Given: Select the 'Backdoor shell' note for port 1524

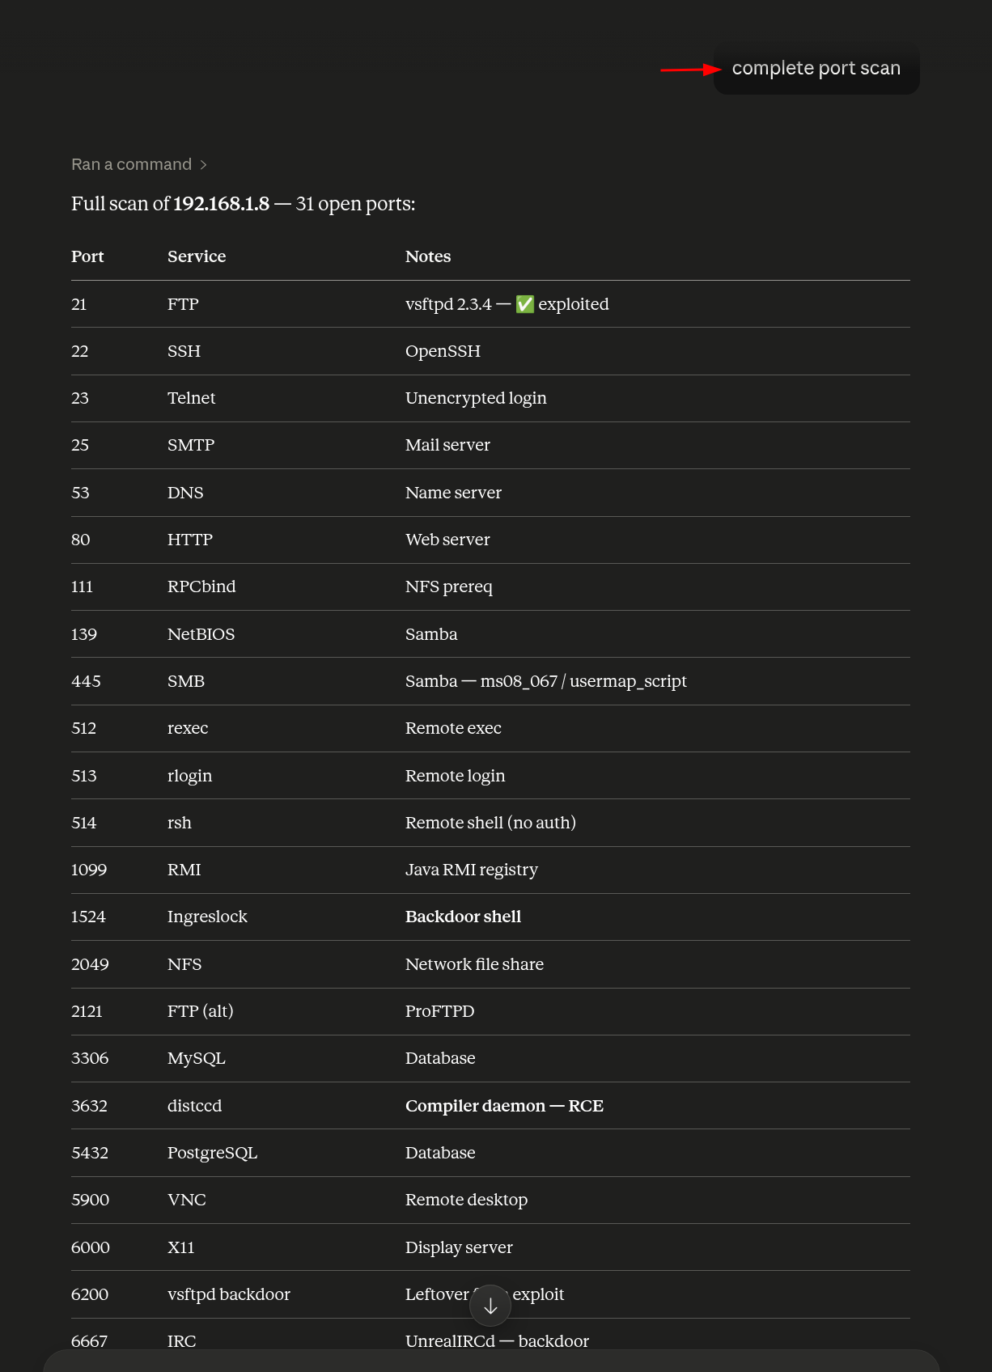Looking at the screenshot, I should [463, 917].
